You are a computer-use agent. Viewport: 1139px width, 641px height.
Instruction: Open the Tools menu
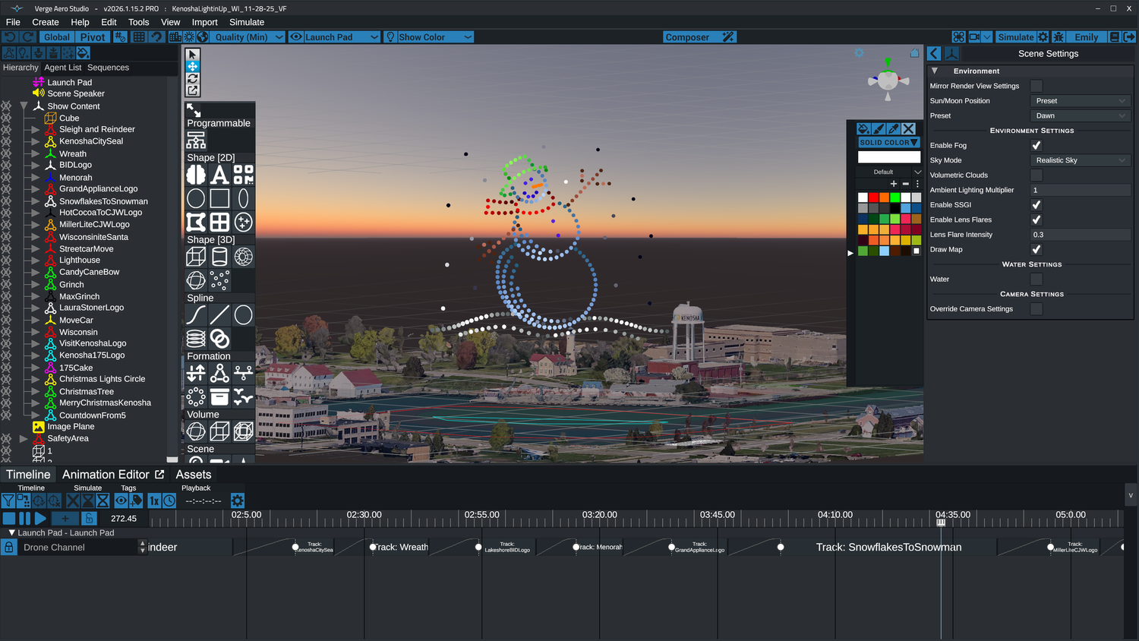click(139, 22)
